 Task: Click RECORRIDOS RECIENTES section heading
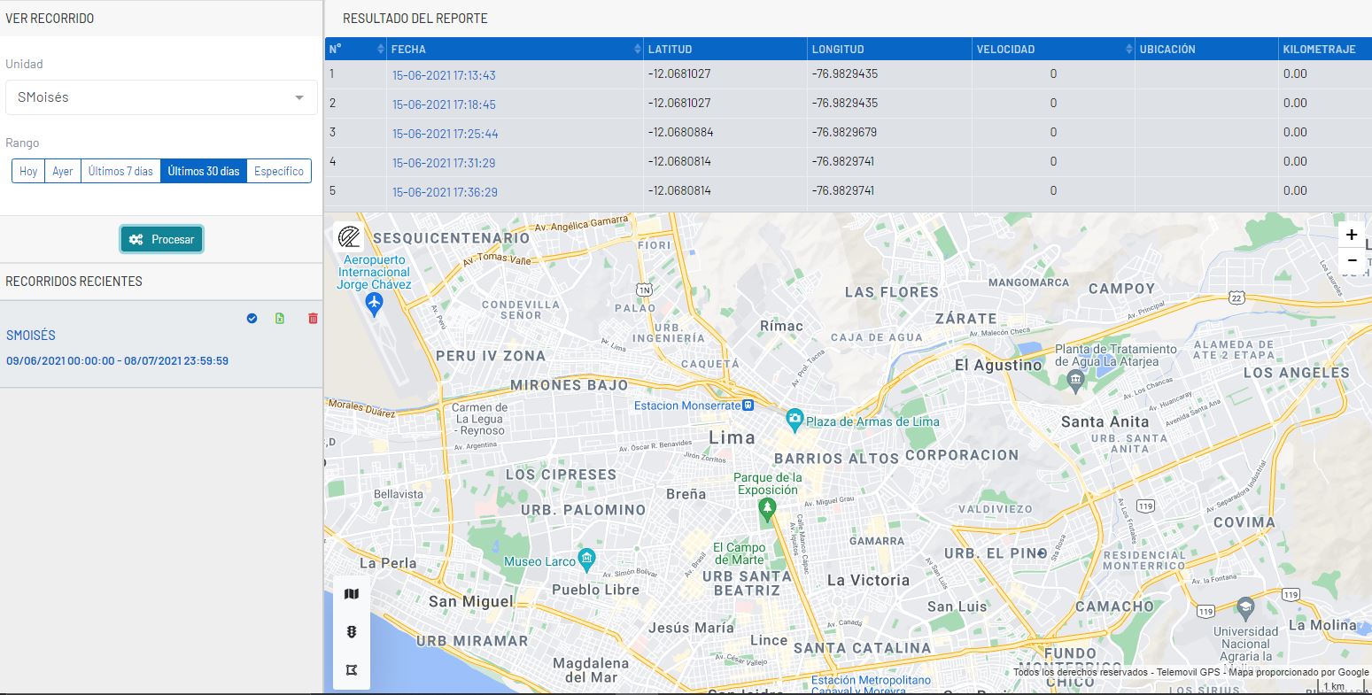[x=74, y=282]
